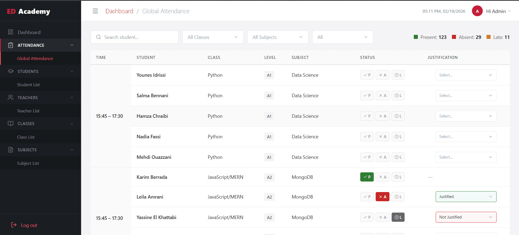The image size is (519, 235).
Task: Toggle Karim Berrada's green Present button
Action: tap(367, 177)
